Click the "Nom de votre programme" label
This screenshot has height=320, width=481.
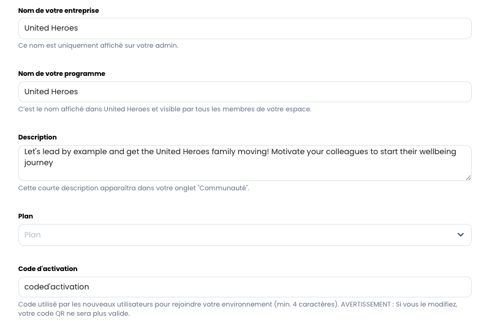(62, 73)
